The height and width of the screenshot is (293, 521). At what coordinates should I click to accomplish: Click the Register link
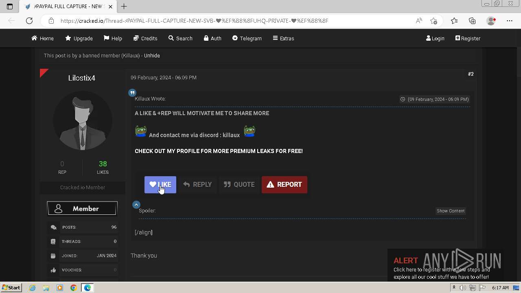(468, 38)
